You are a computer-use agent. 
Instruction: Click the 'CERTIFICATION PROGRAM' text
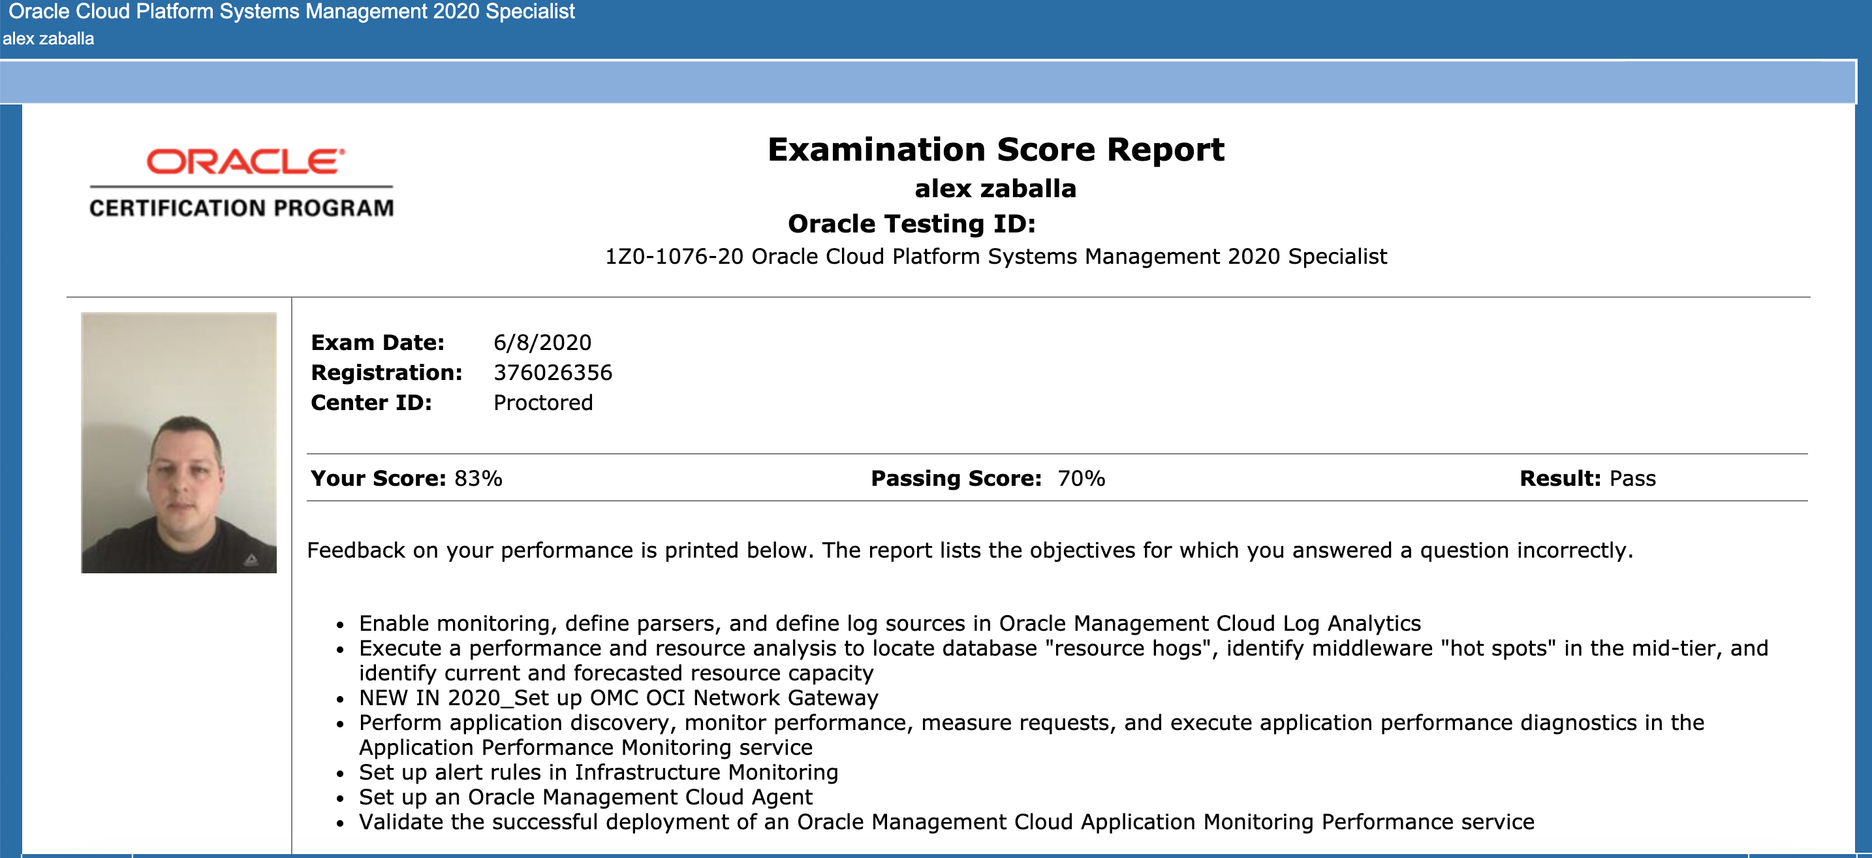(x=242, y=208)
